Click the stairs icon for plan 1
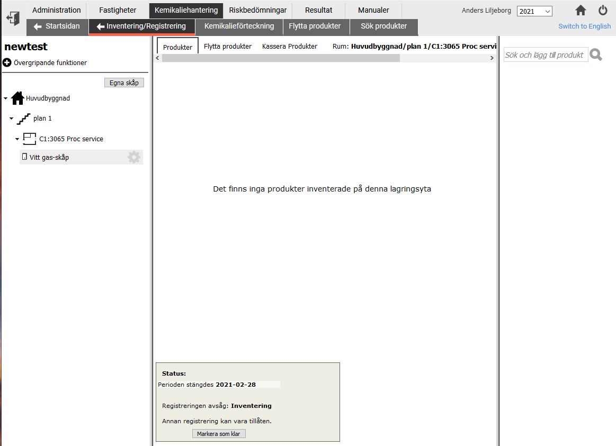This screenshot has width=616, height=446. [24, 119]
